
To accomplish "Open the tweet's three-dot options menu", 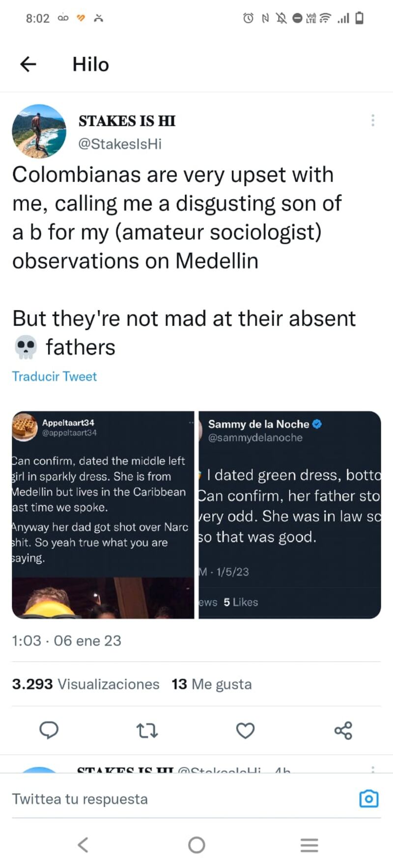I will (x=373, y=121).
